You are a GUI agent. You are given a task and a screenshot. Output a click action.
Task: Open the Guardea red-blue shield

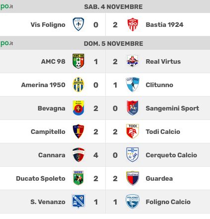pyautogui.click(x=133, y=178)
